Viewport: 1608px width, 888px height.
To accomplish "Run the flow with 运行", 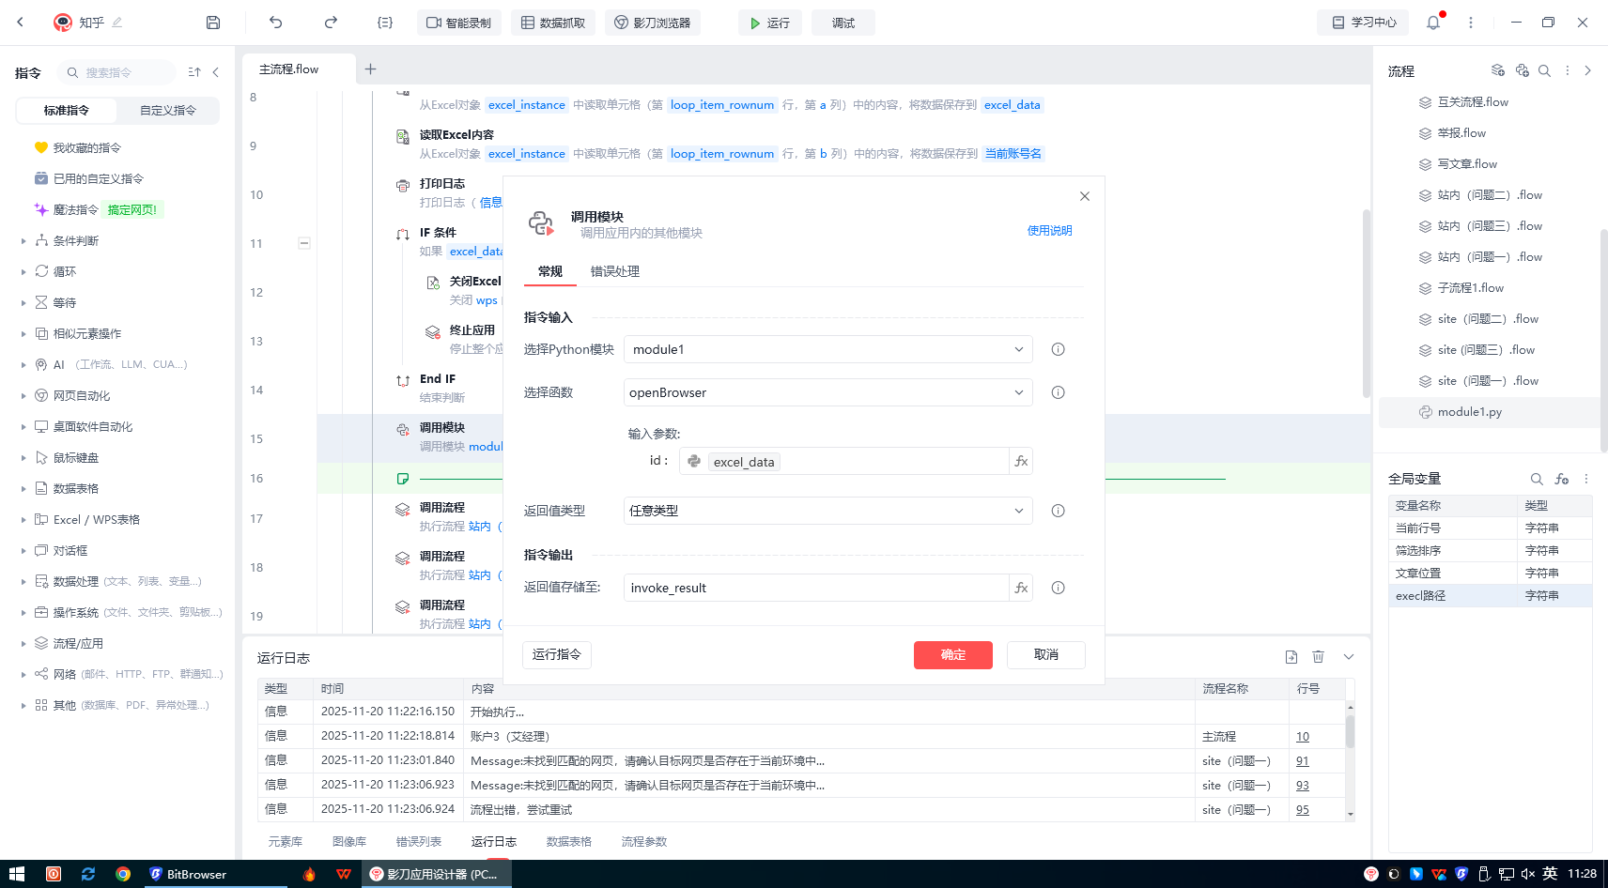I will 769,23.
